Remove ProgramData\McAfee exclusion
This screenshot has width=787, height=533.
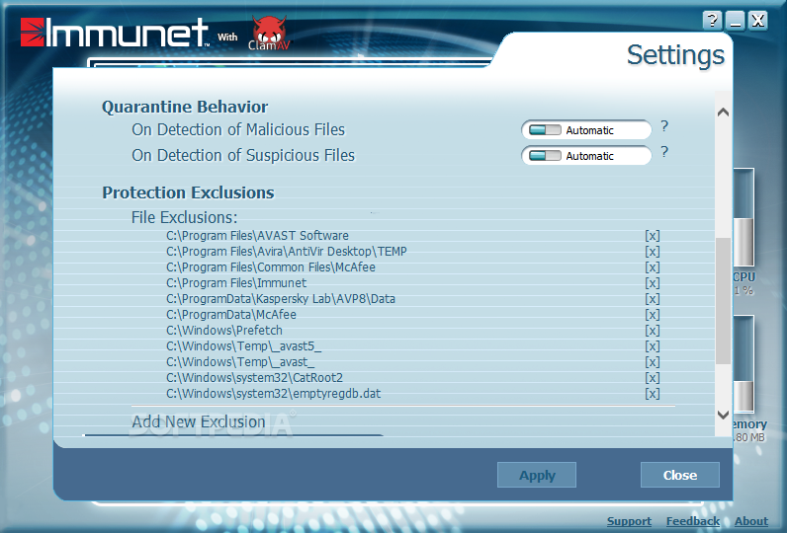click(652, 315)
